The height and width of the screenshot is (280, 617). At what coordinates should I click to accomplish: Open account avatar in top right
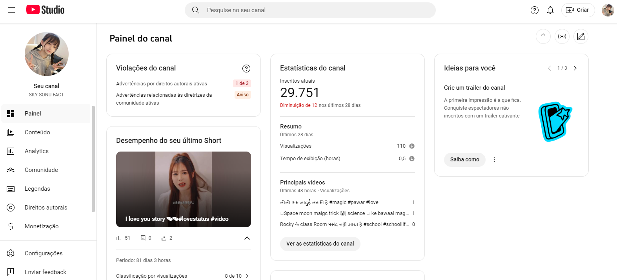tap(607, 10)
